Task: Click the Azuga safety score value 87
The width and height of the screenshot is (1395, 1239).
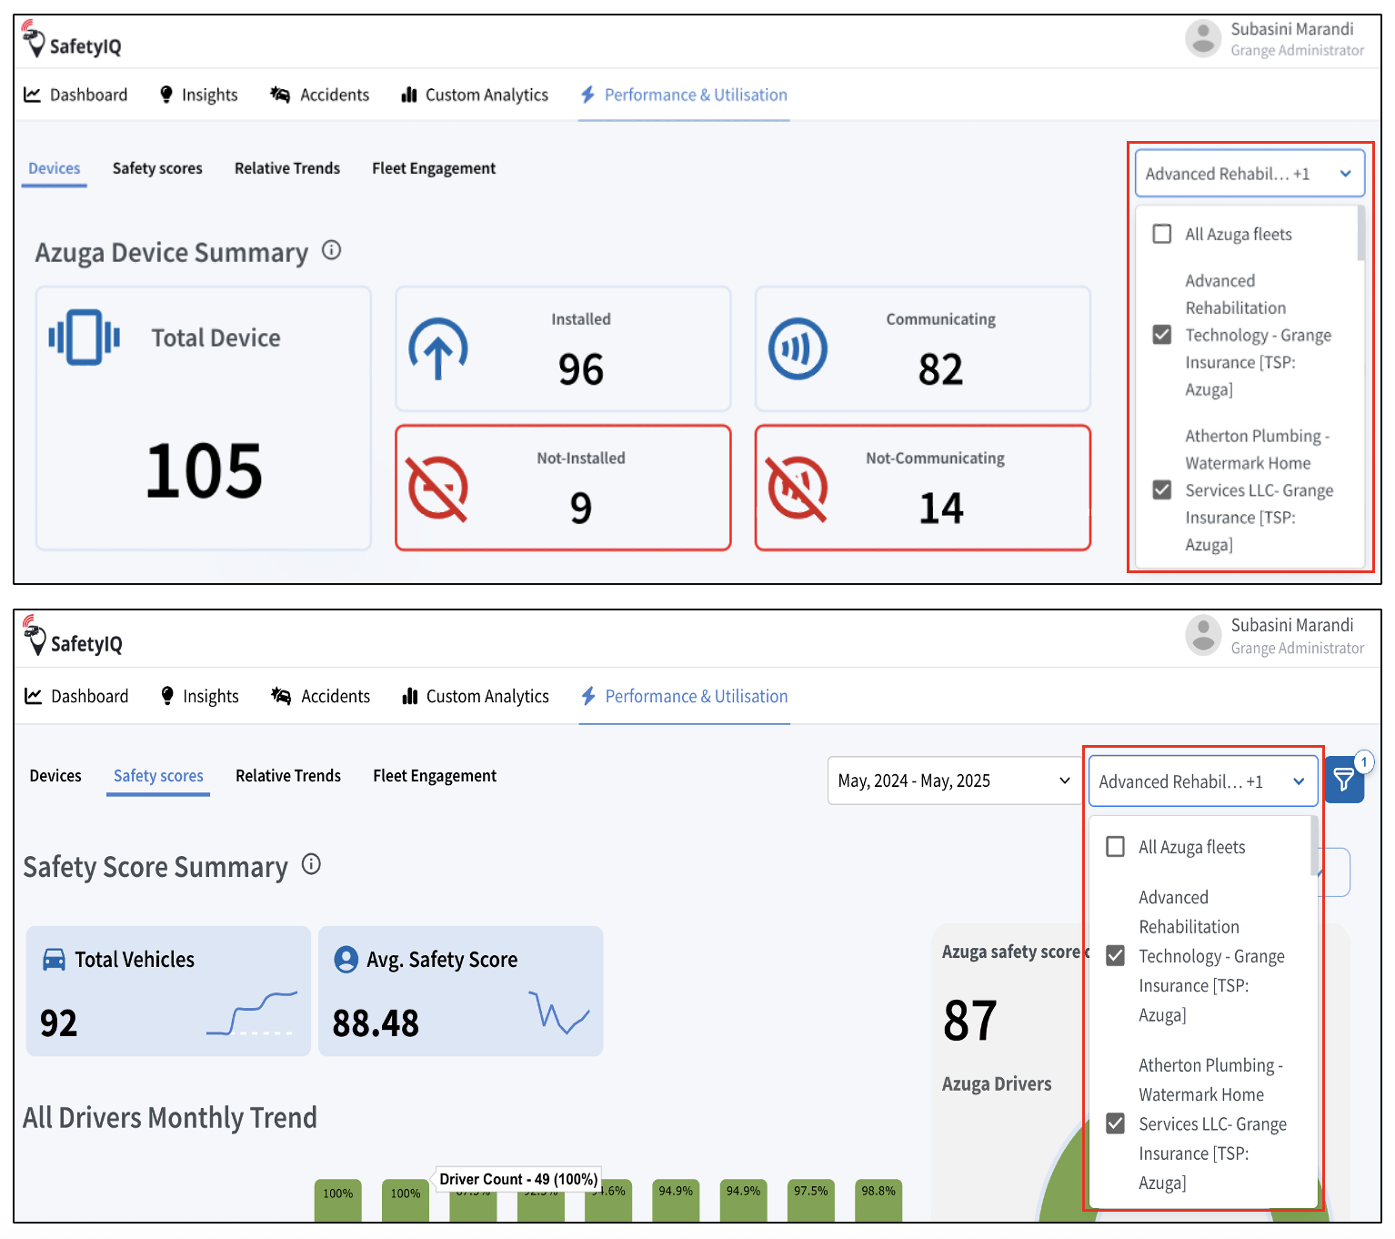Action: 970,1021
